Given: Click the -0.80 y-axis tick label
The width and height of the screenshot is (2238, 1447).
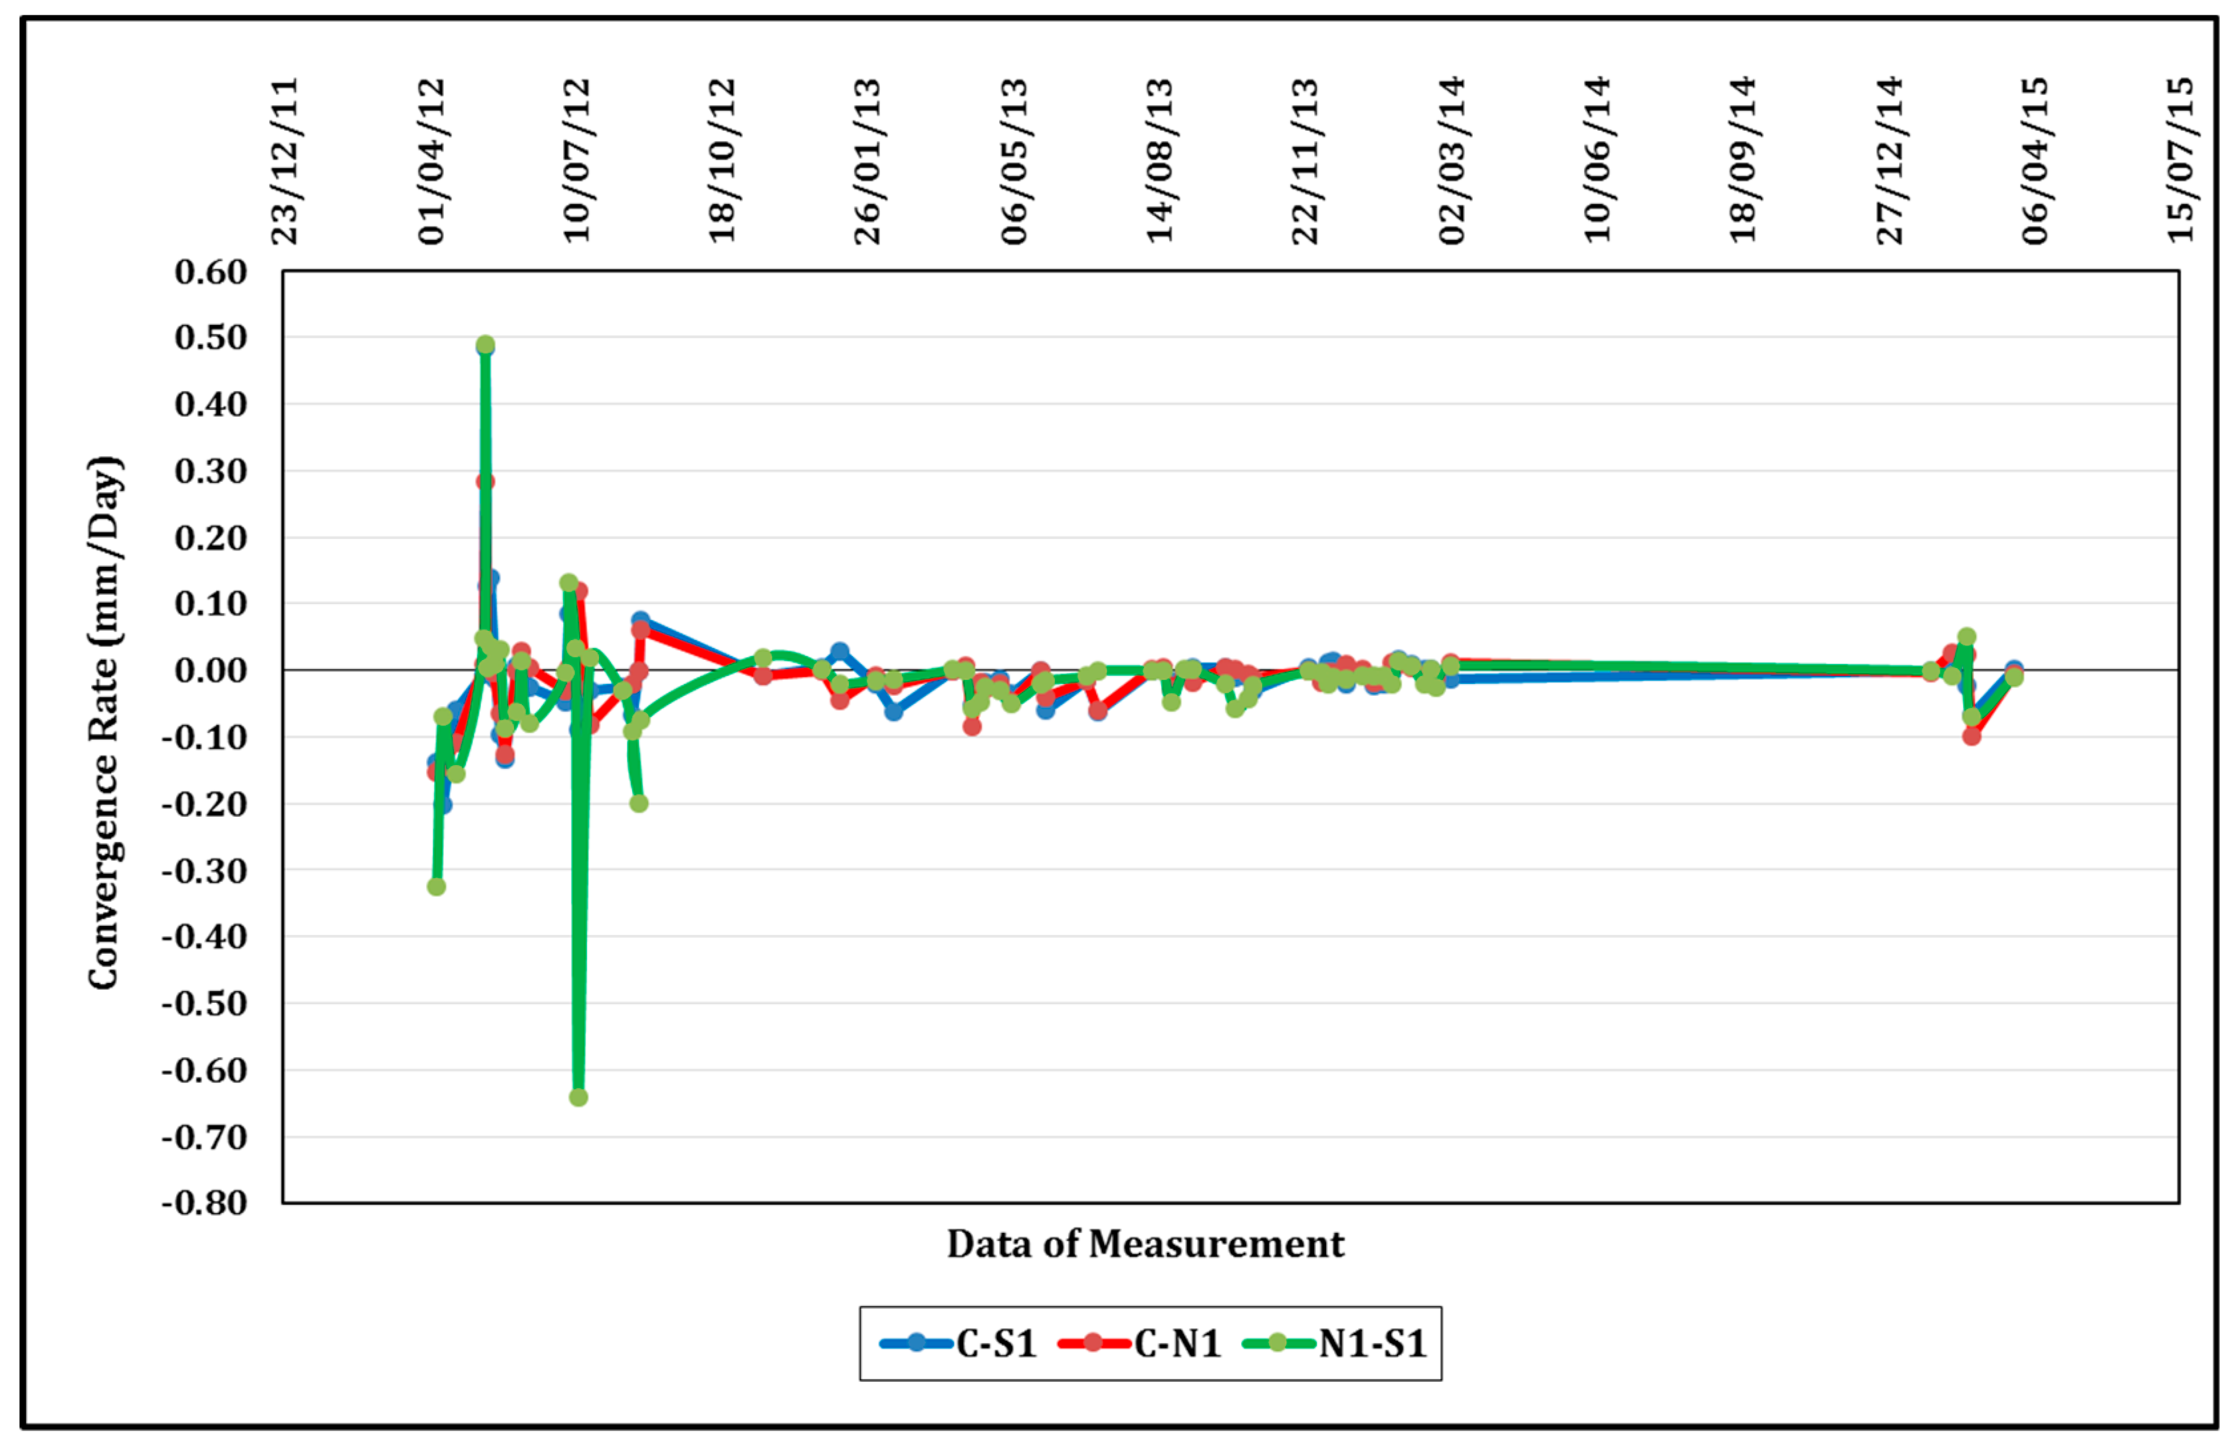Looking at the screenshot, I should (x=204, y=1202).
